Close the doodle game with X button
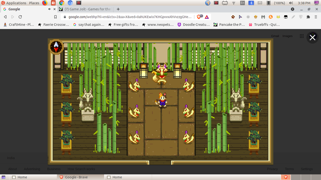 tap(312, 37)
